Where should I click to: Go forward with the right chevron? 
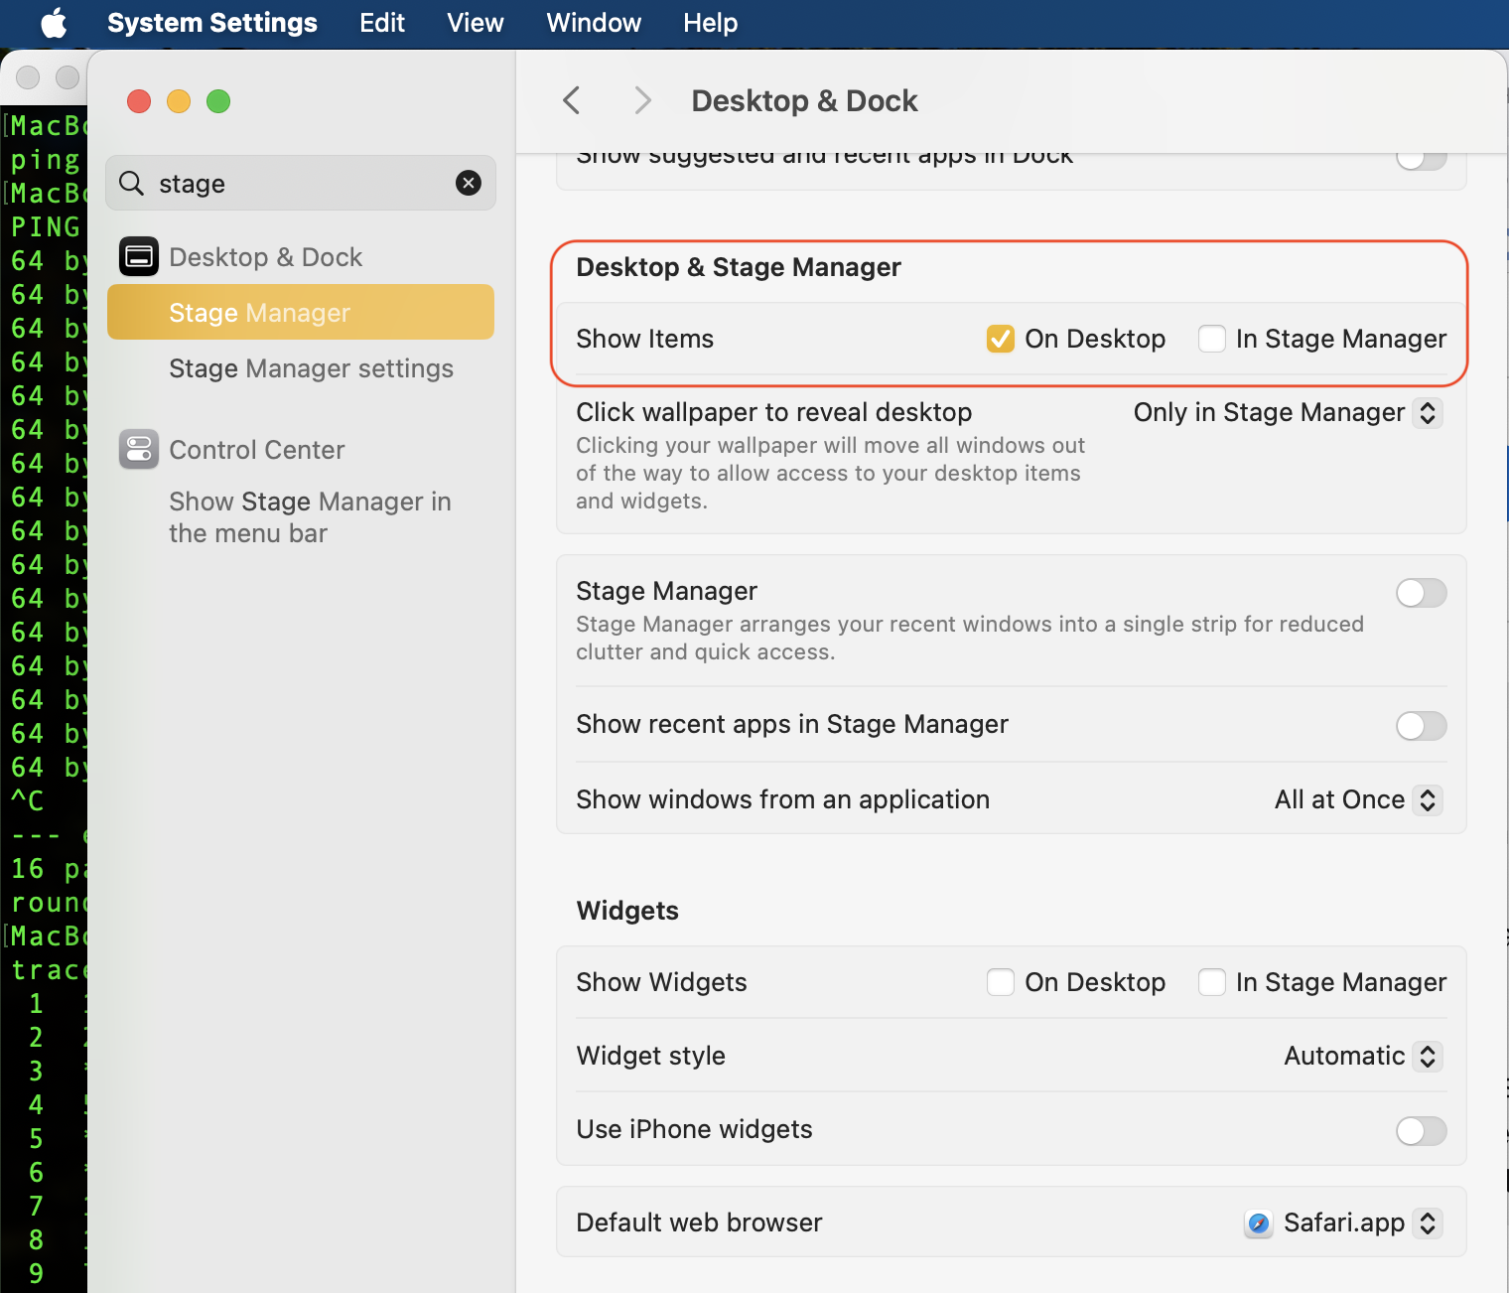[x=642, y=100]
